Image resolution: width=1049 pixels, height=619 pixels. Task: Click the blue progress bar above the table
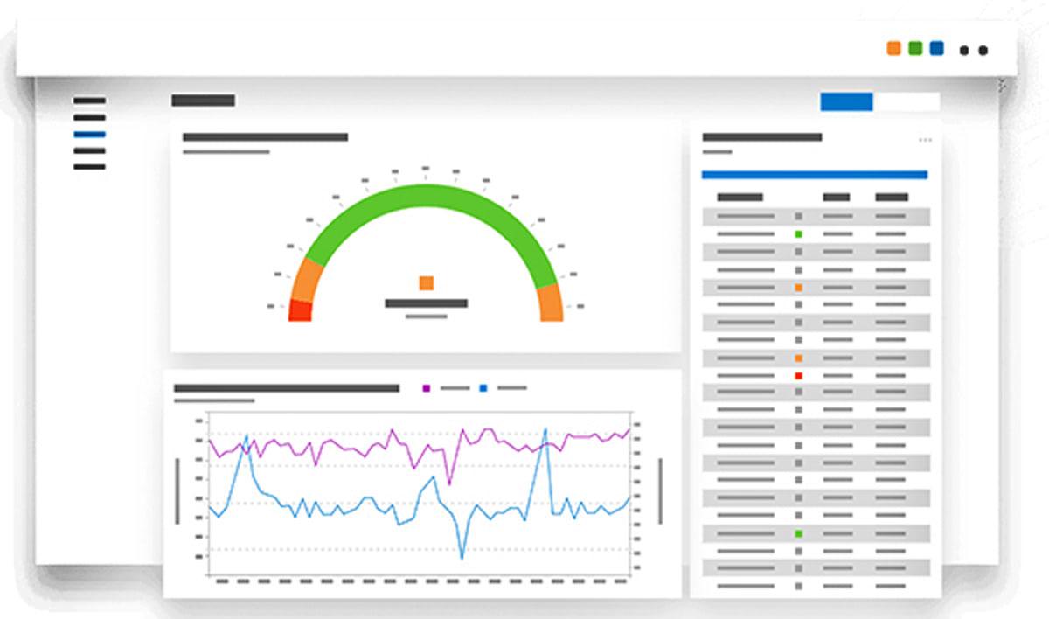815,175
